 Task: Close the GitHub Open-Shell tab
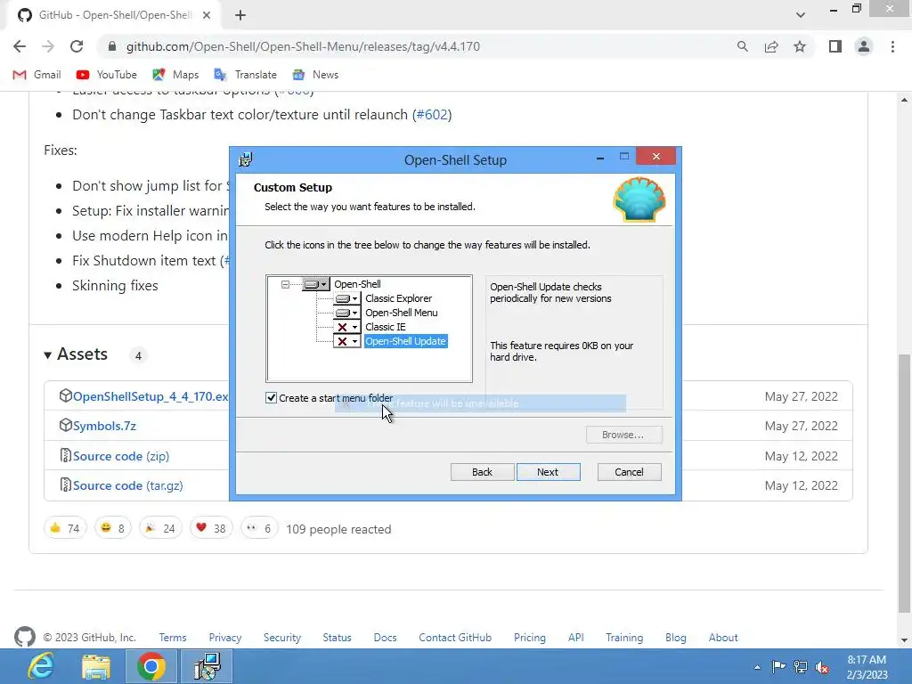pyautogui.click(x=207, y=15)
